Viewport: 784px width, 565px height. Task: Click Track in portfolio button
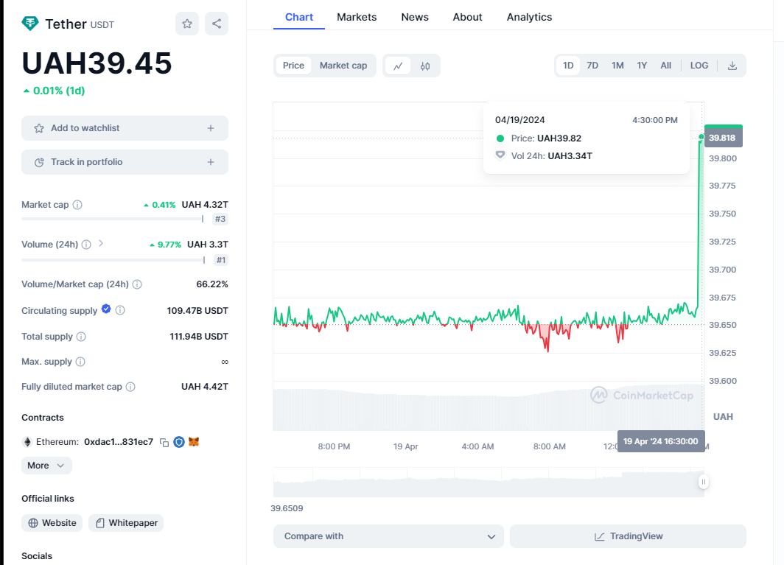click(x=125, y=162)
